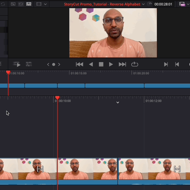Screen dimensions: 190x190
Task: Open the proxy options dropdown arrow
Action: pyautogui.click(x=188, y=4)
